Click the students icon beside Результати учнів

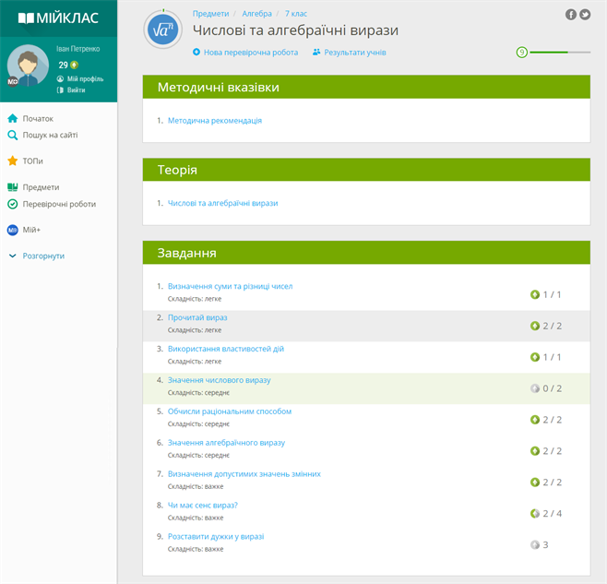point(316,52)
